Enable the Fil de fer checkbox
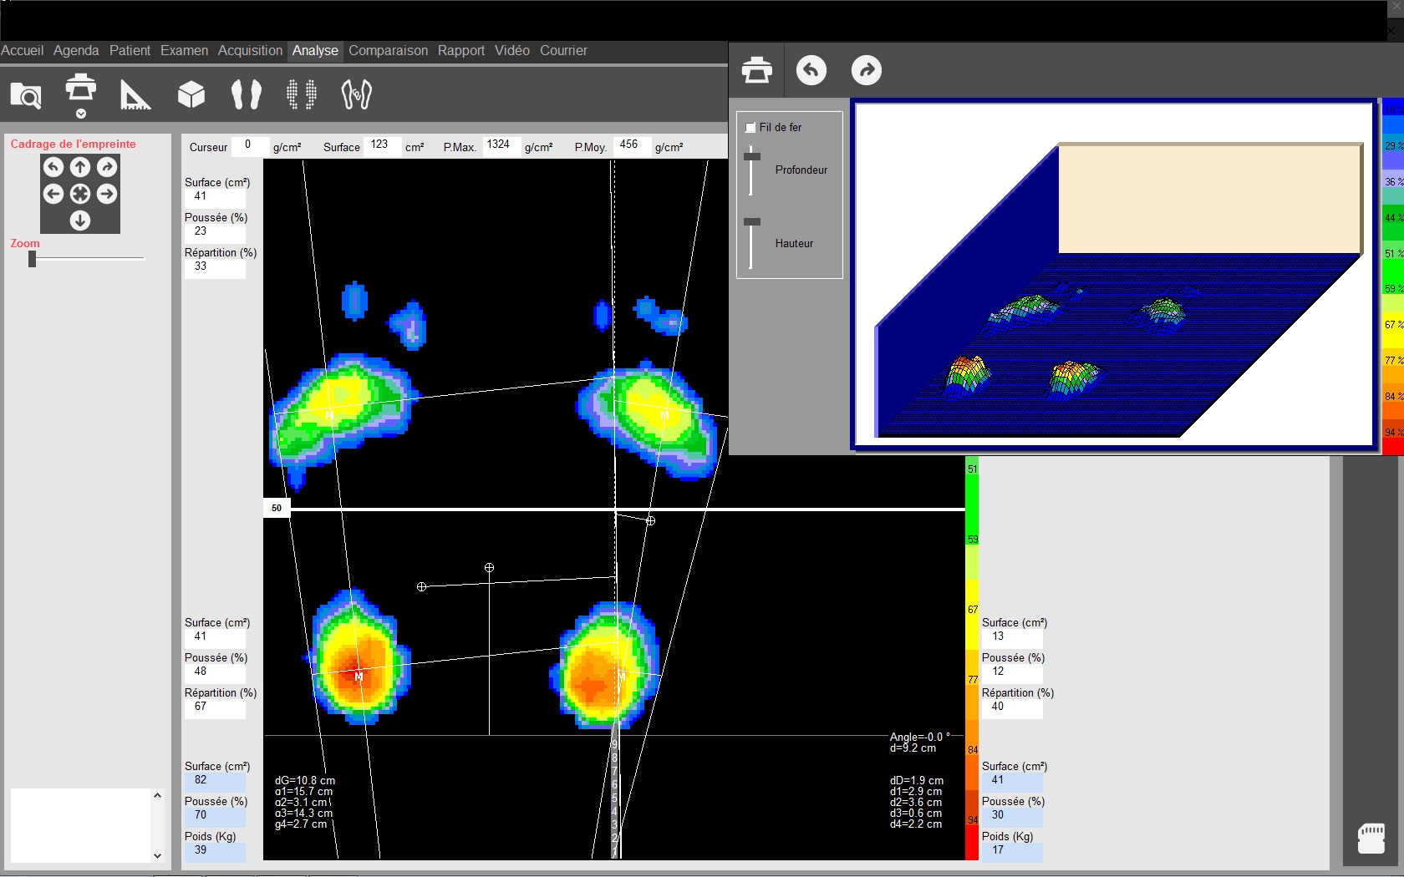Viewport: 1404px width, 877px height. click(750, 128)
